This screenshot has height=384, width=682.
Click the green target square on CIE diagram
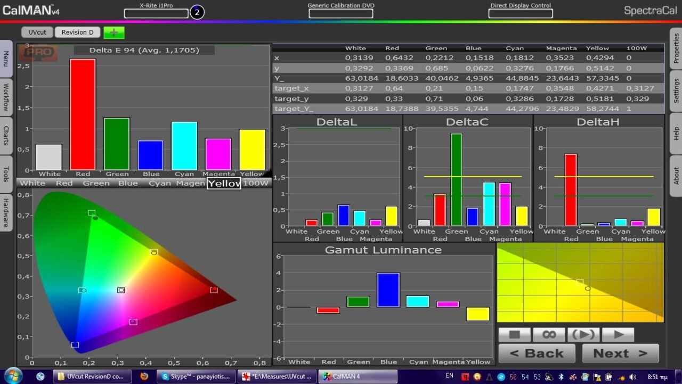[92, 213]
